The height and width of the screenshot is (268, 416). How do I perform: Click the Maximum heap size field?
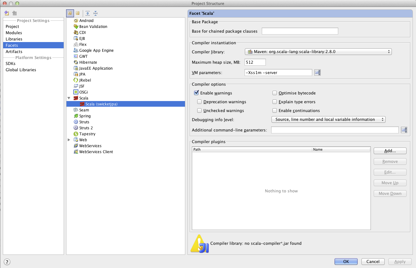tap(255, 62)
